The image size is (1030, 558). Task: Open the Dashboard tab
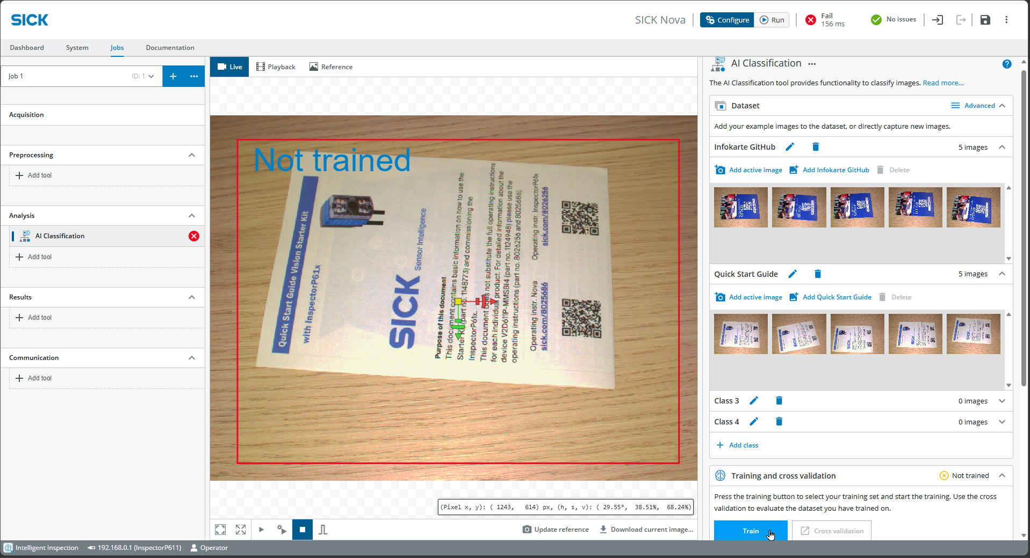27,48
